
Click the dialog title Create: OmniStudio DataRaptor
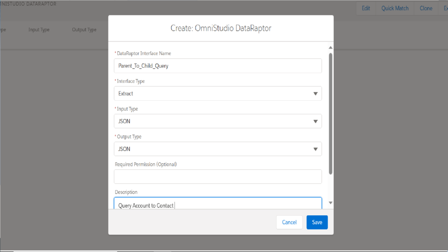pos(221,28)
